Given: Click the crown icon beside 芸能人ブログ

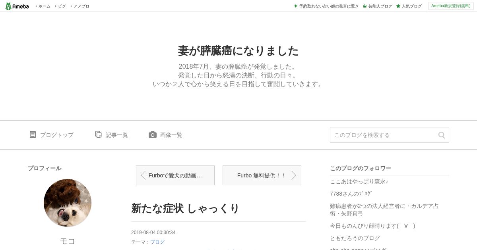Looking at the screenshot, I should [x=365, y=6].
